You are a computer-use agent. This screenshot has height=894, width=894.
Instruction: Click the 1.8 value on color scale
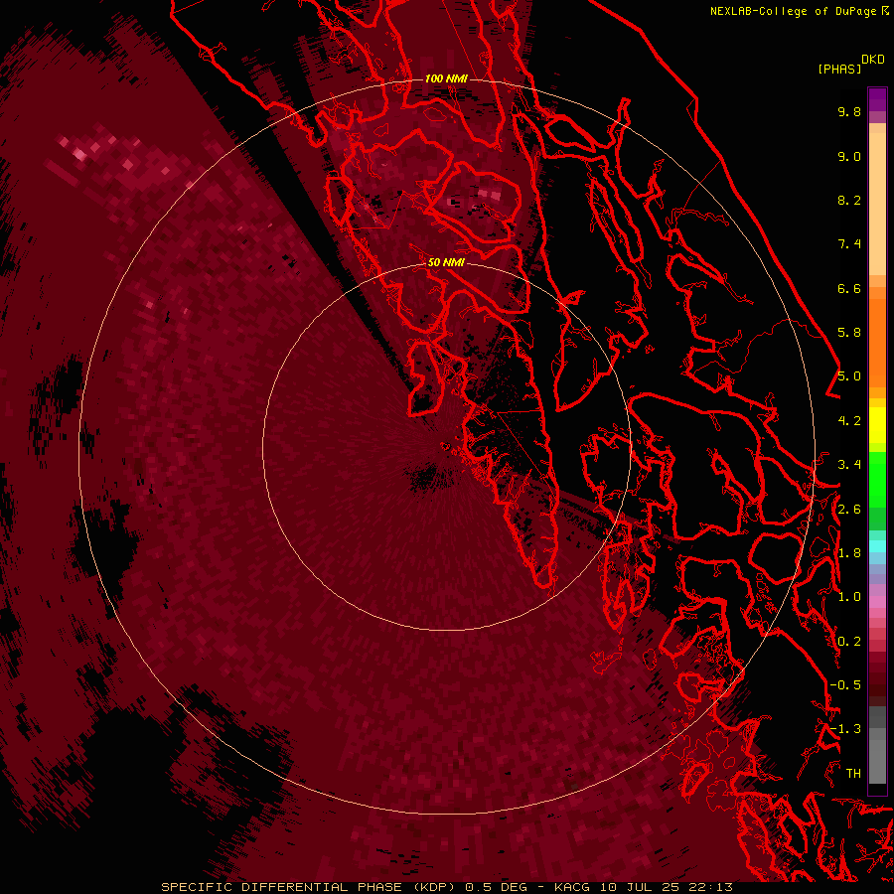[x=849, y=553]
